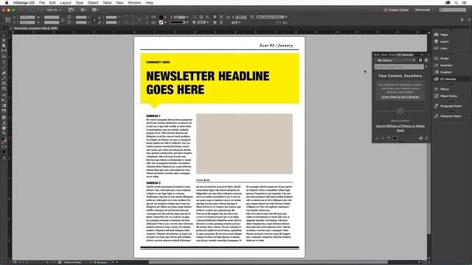
Task: Switch library to grid view
Action: click(420, 60)
